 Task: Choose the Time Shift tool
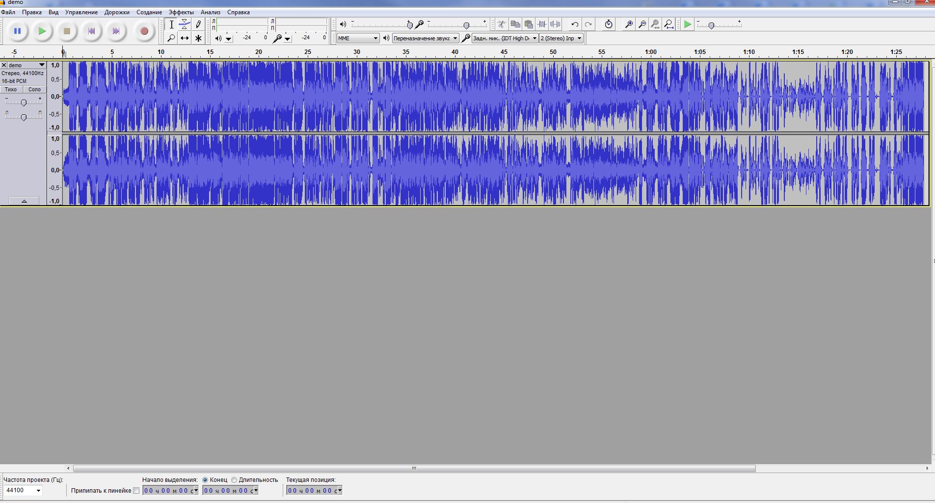[x=185, y=38]
